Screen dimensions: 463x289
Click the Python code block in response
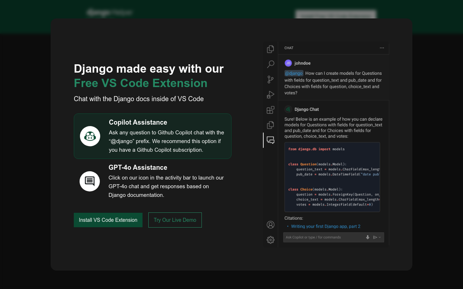pyautogui.click(x=332, y=177)
